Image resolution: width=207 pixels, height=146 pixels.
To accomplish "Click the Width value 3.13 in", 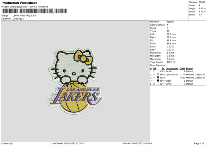I will [x=202, y=12].
